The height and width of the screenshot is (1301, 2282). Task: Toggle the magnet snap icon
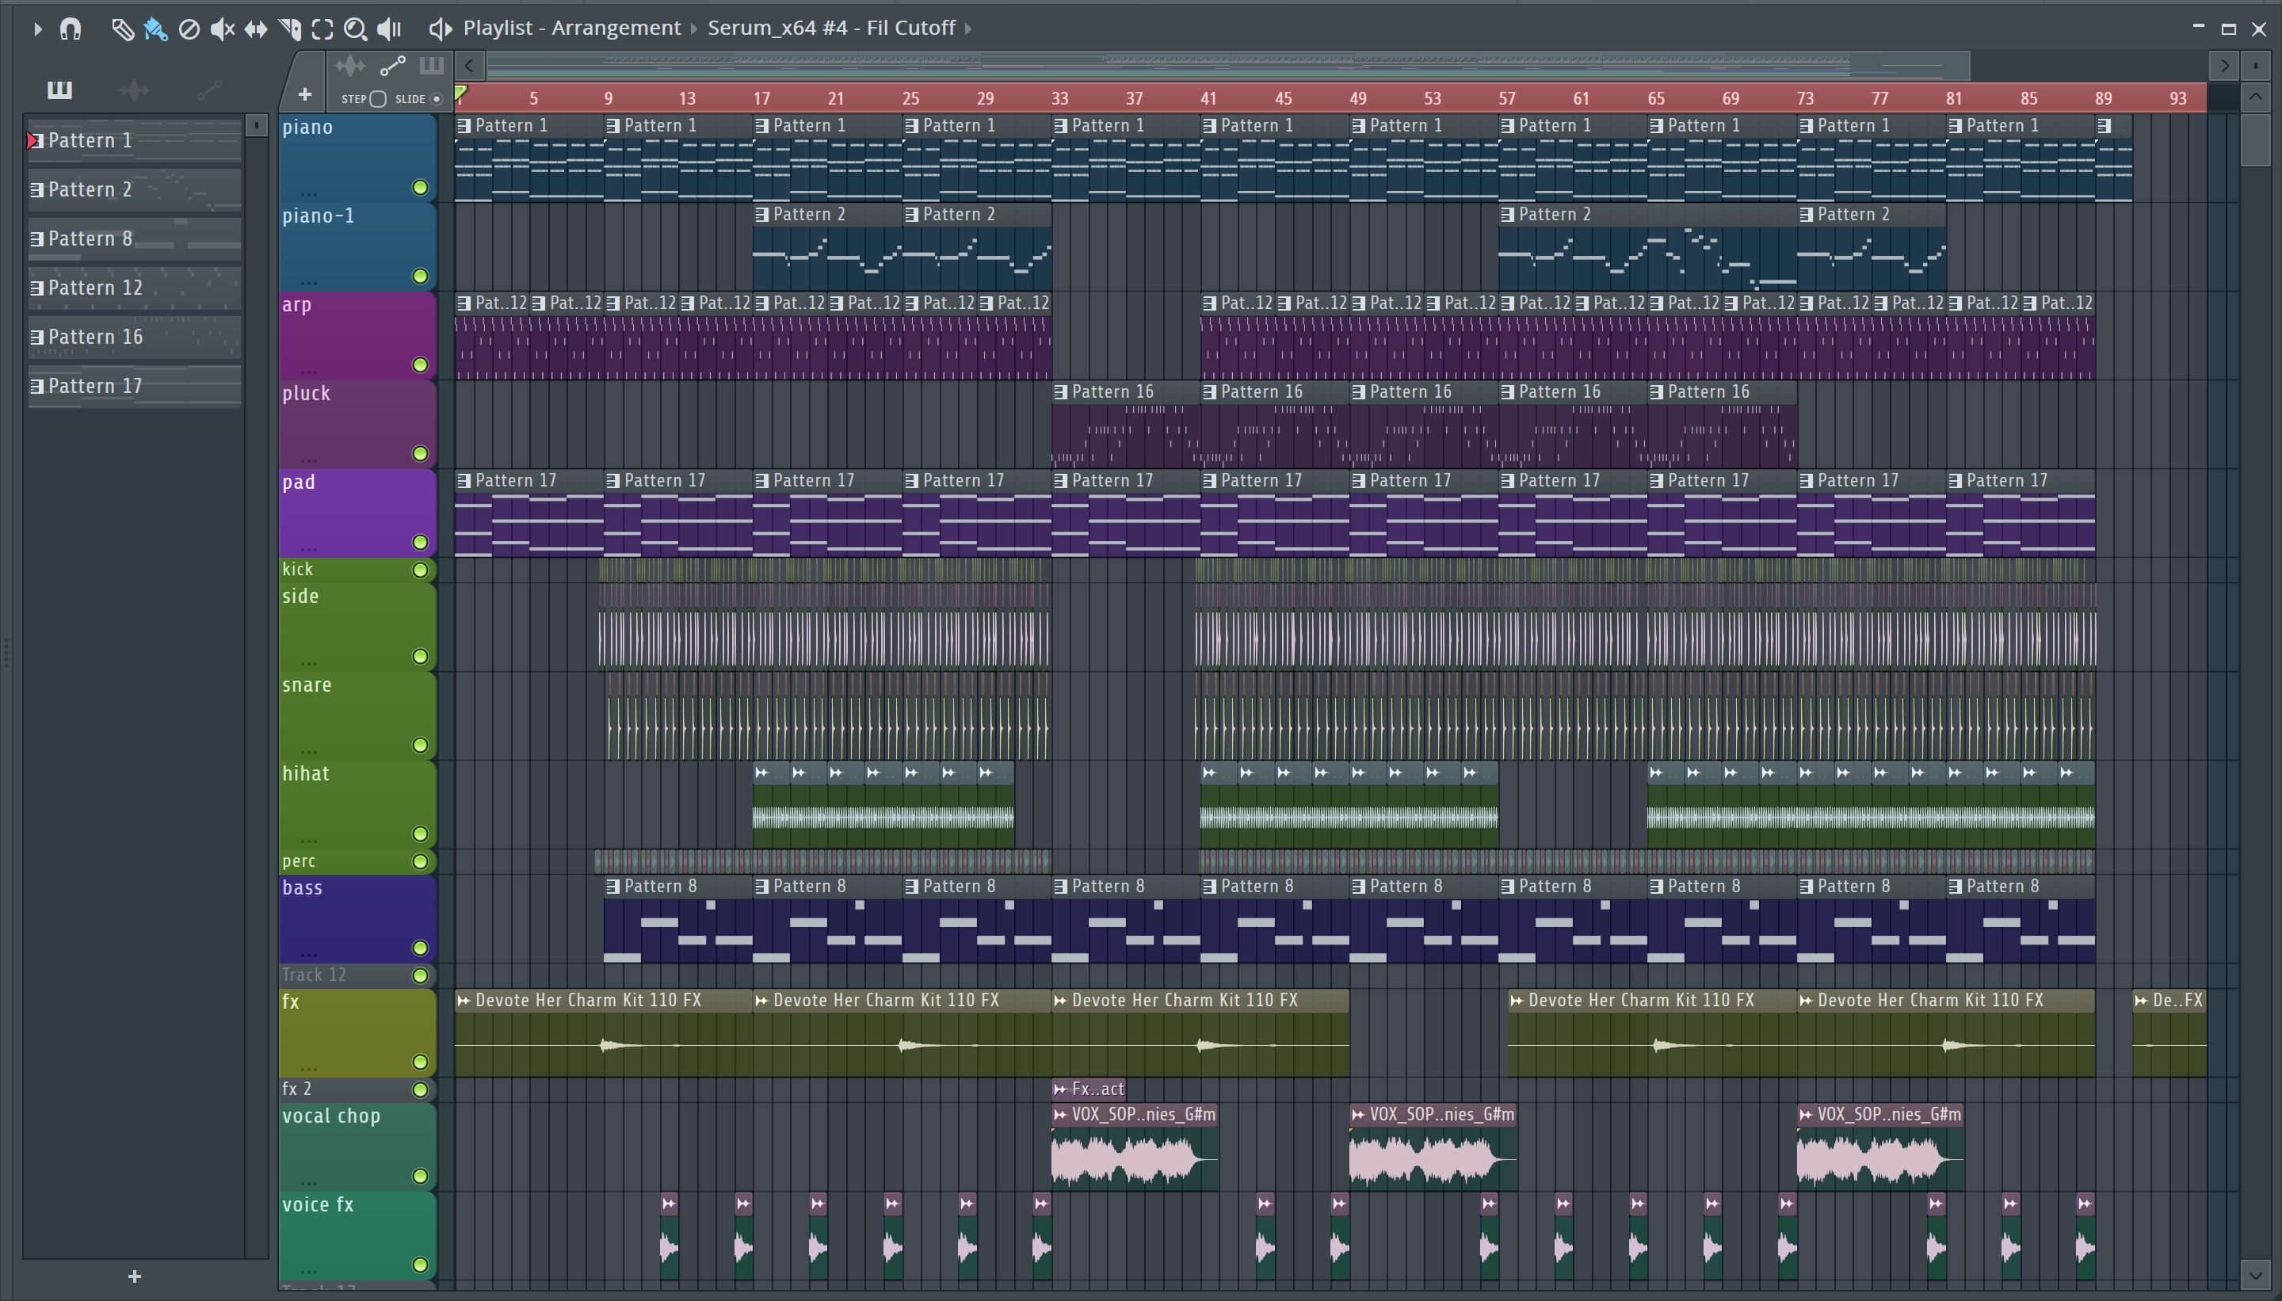point(71,29)
